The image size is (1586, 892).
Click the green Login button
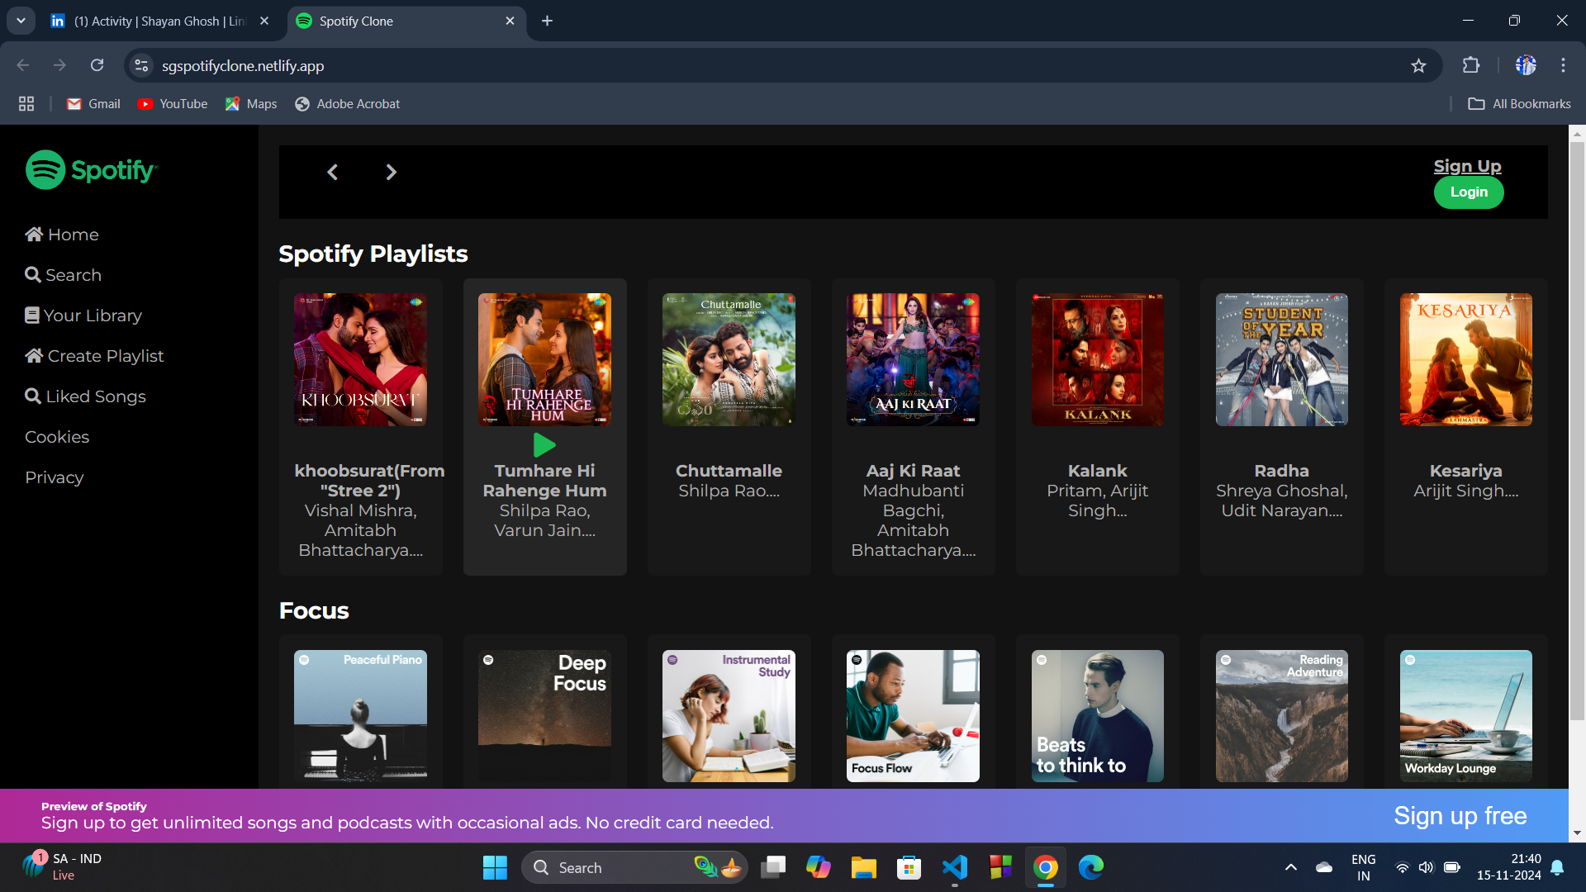[1468, 192]
